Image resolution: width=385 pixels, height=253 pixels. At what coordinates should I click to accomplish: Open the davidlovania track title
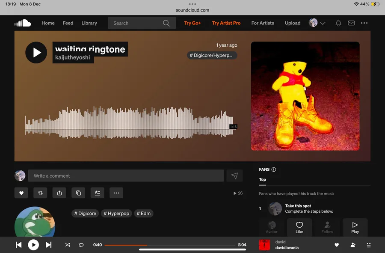coord(287,247)
